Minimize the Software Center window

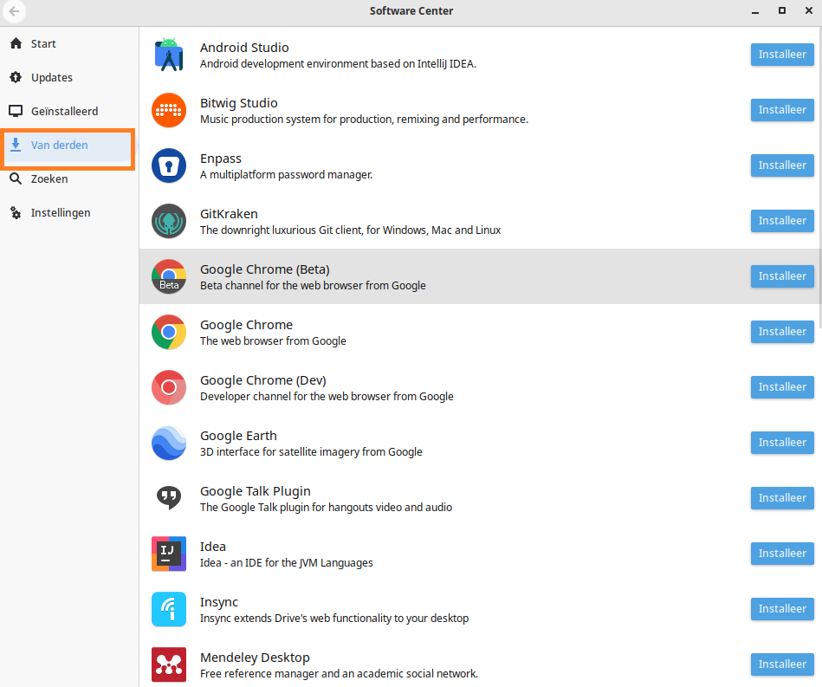tap(755, 11)
